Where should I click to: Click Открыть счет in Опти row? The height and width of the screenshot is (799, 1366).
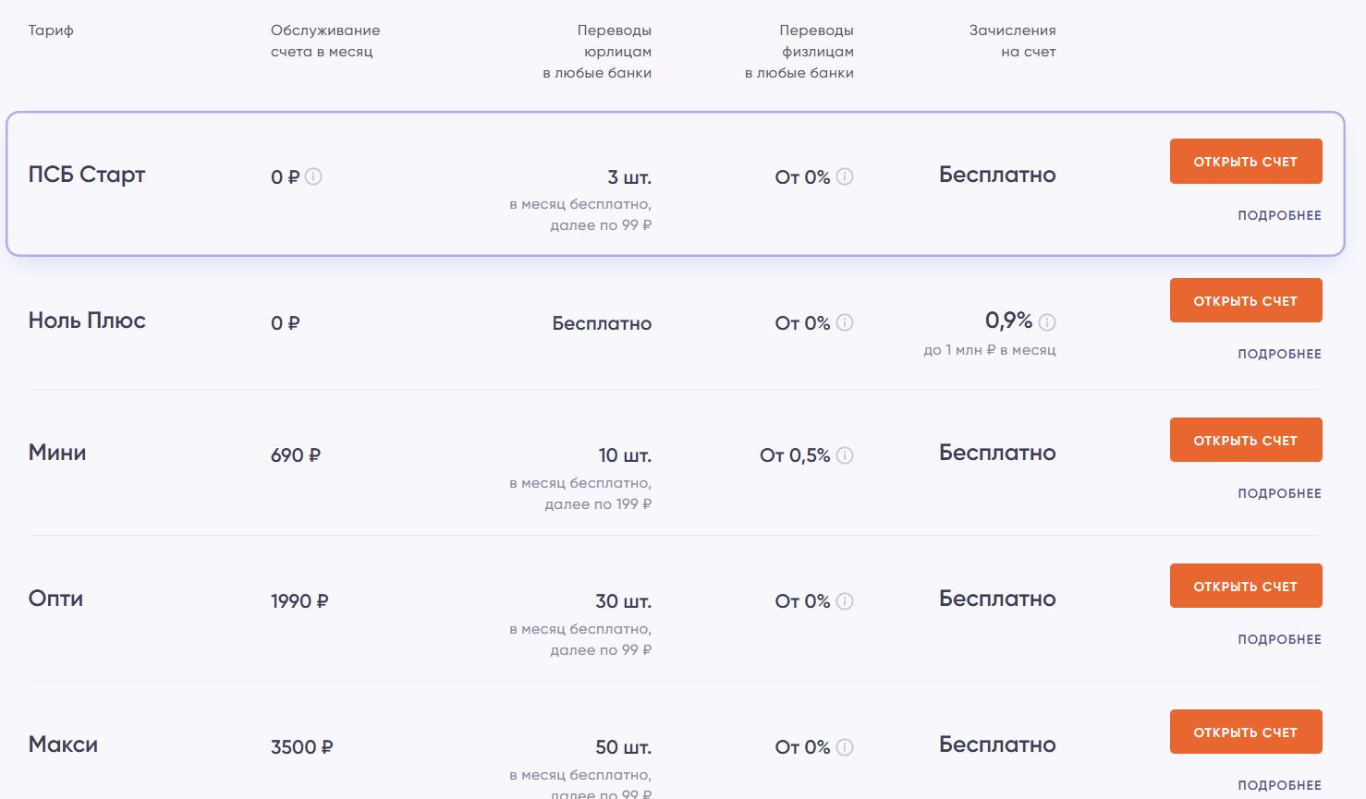click(1245, 587)
